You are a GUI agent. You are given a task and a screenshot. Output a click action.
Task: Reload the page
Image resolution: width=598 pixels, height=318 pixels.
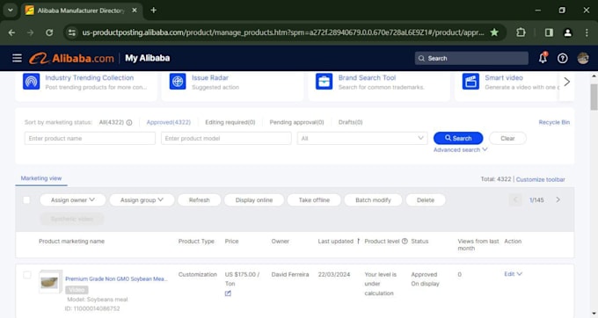[49, 33]
